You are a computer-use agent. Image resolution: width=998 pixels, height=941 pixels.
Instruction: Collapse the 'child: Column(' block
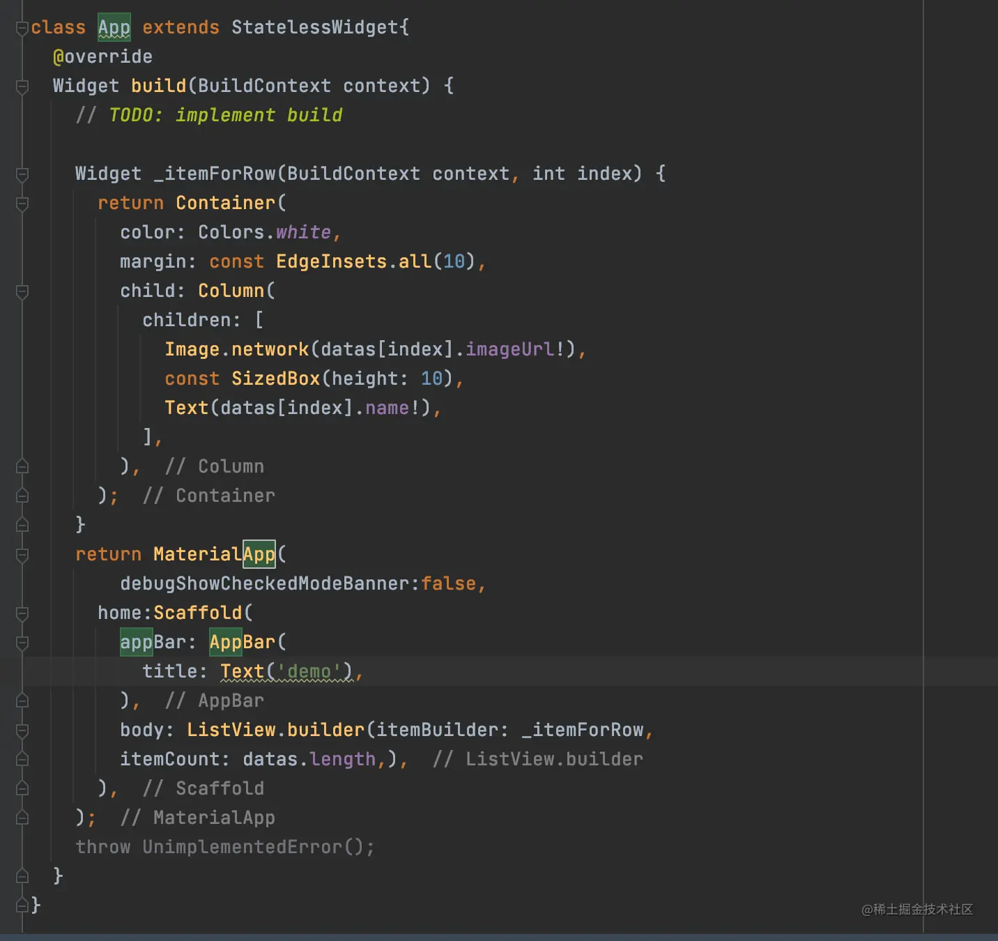point(22,291)
